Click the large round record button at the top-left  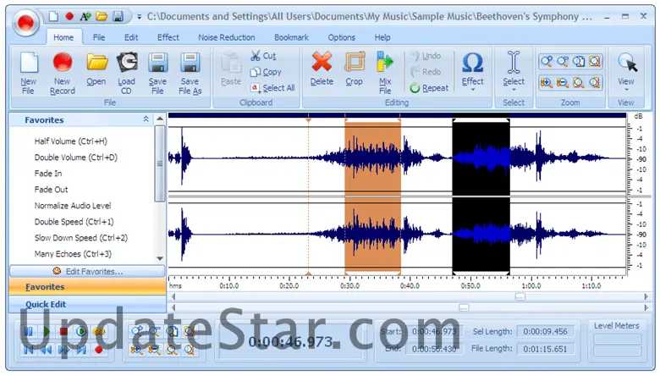pos(25,22)
